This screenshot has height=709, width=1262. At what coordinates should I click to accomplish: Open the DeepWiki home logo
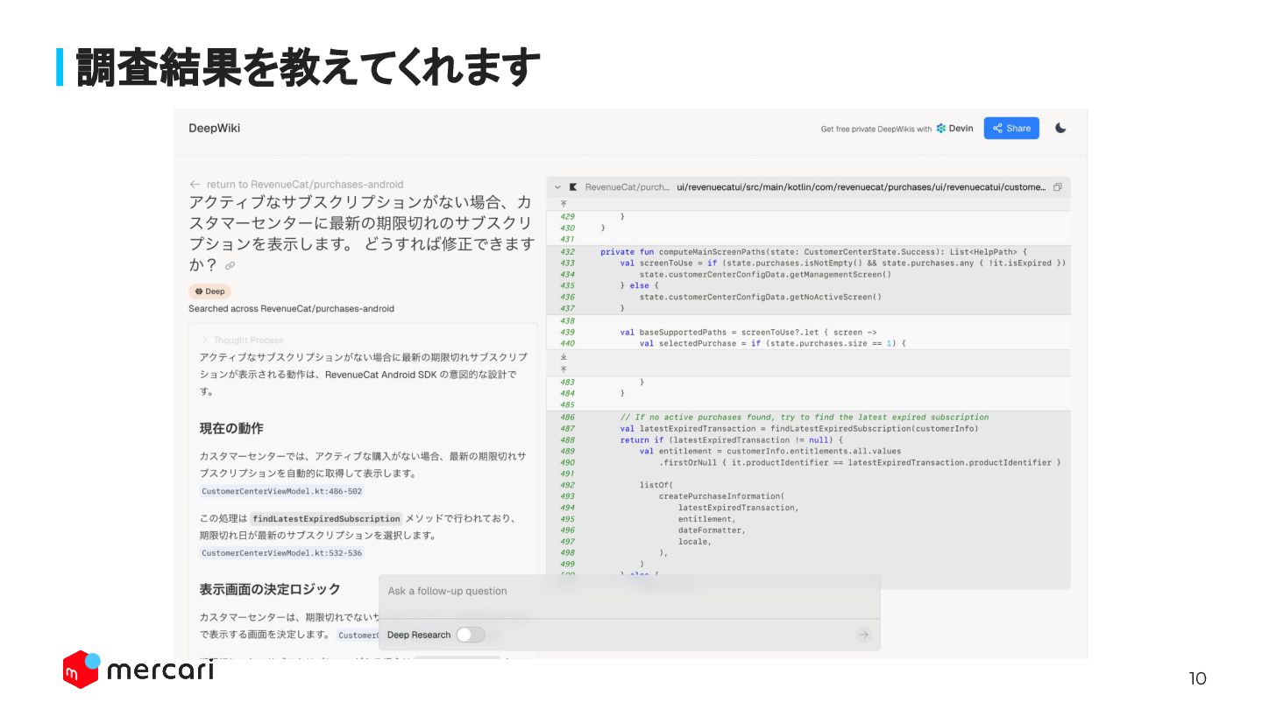pos(214,128)
